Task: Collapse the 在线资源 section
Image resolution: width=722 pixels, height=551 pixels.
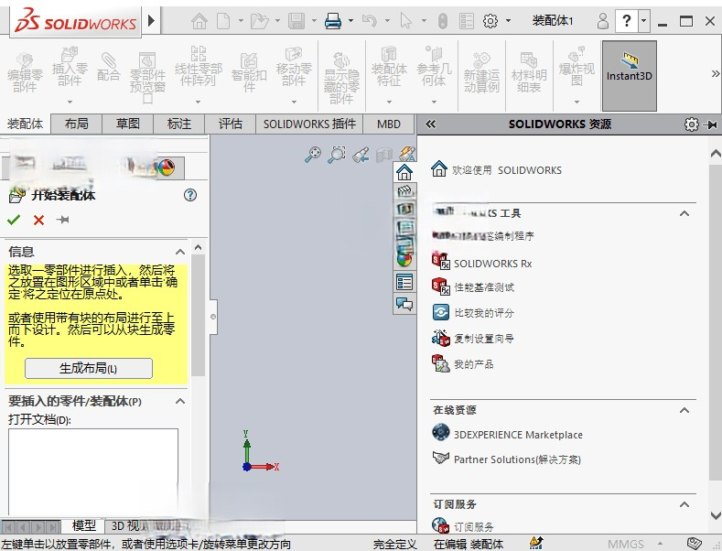Action: [684, 410]
